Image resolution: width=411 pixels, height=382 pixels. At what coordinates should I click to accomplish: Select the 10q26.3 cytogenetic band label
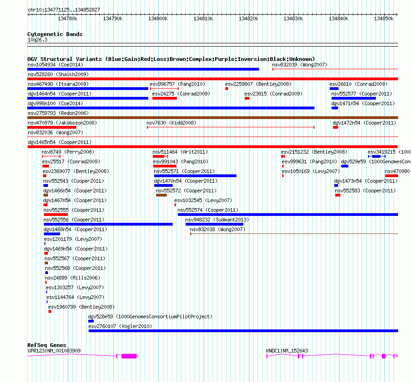[x=37, y=40]
